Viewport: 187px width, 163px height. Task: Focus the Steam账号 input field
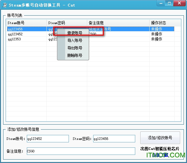(x=48, y=139)
